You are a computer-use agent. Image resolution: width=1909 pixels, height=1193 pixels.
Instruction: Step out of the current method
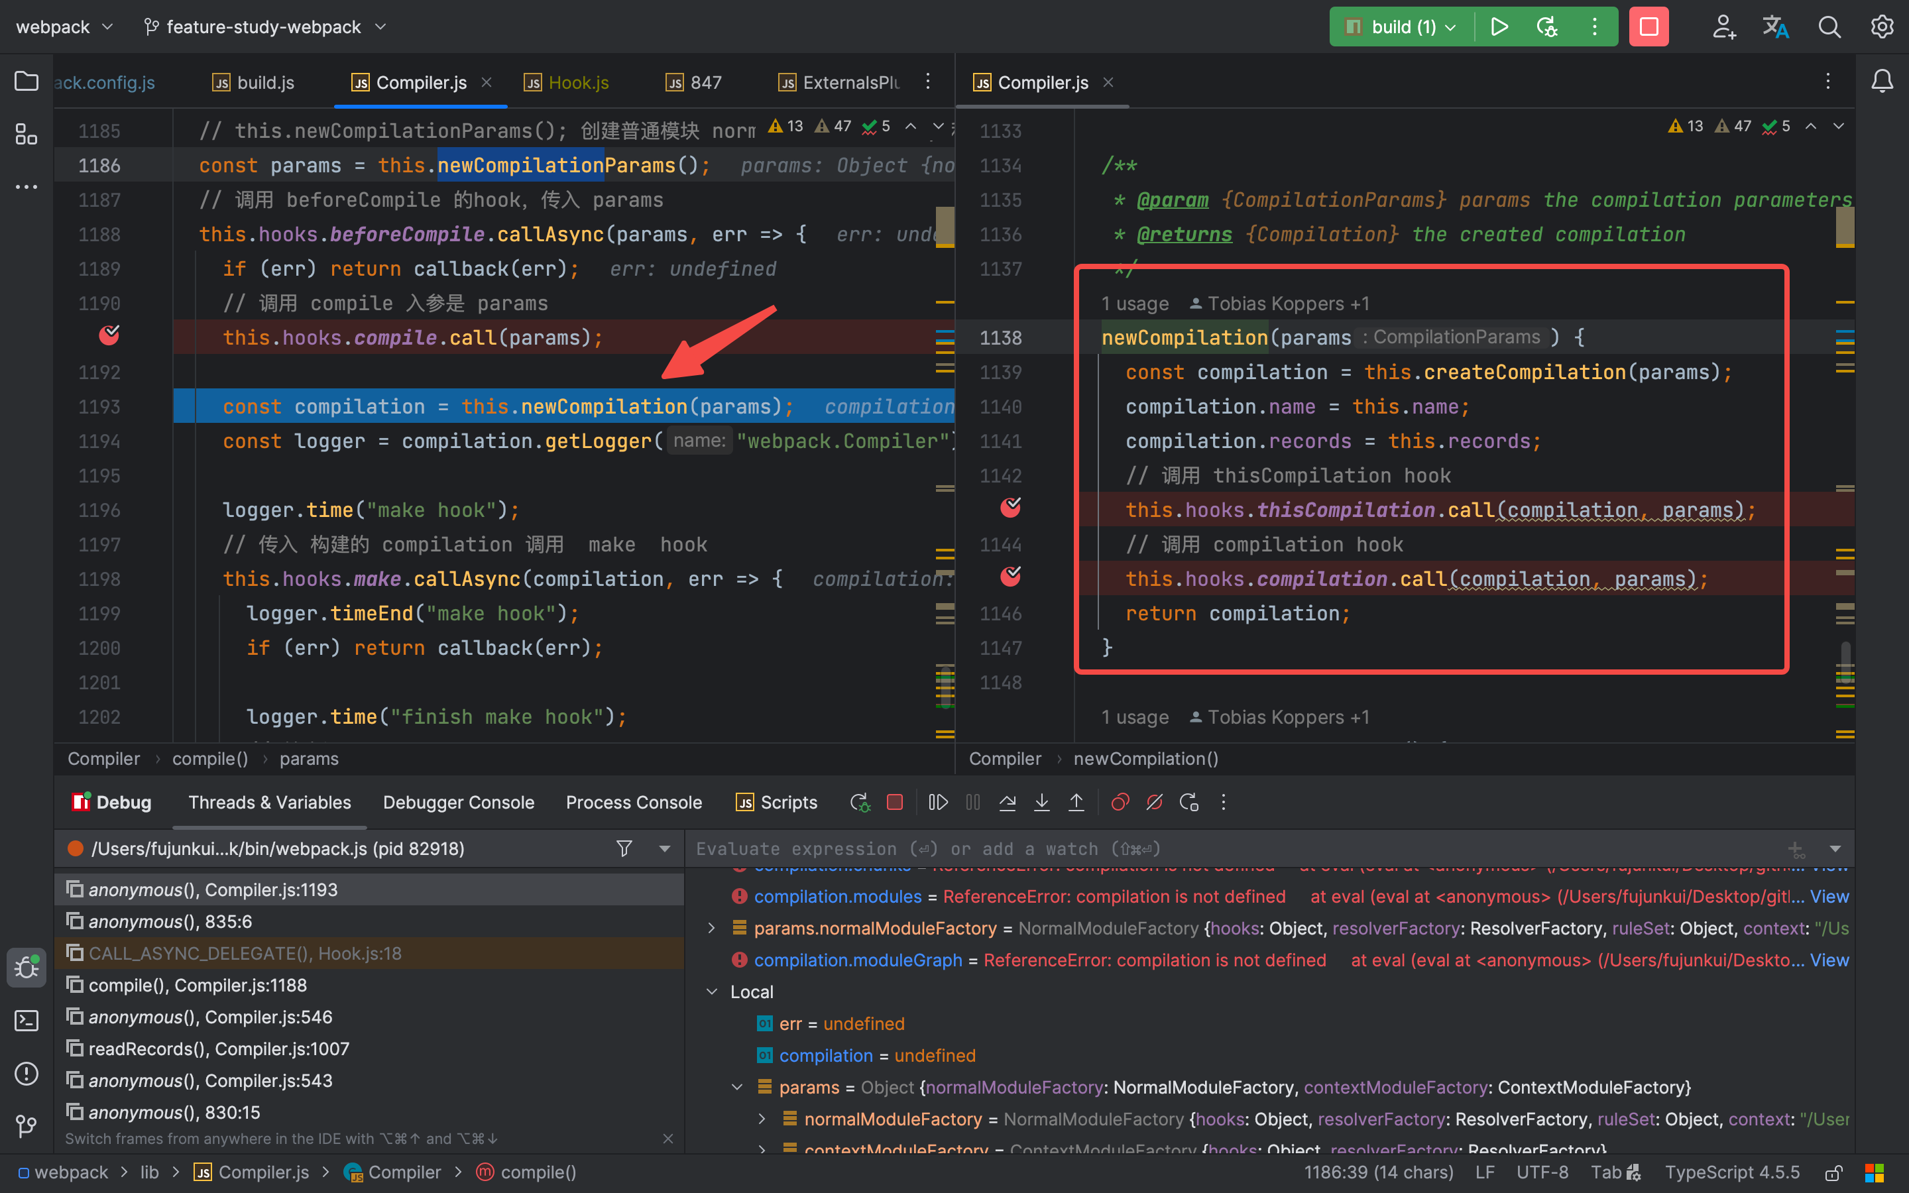1076,803
